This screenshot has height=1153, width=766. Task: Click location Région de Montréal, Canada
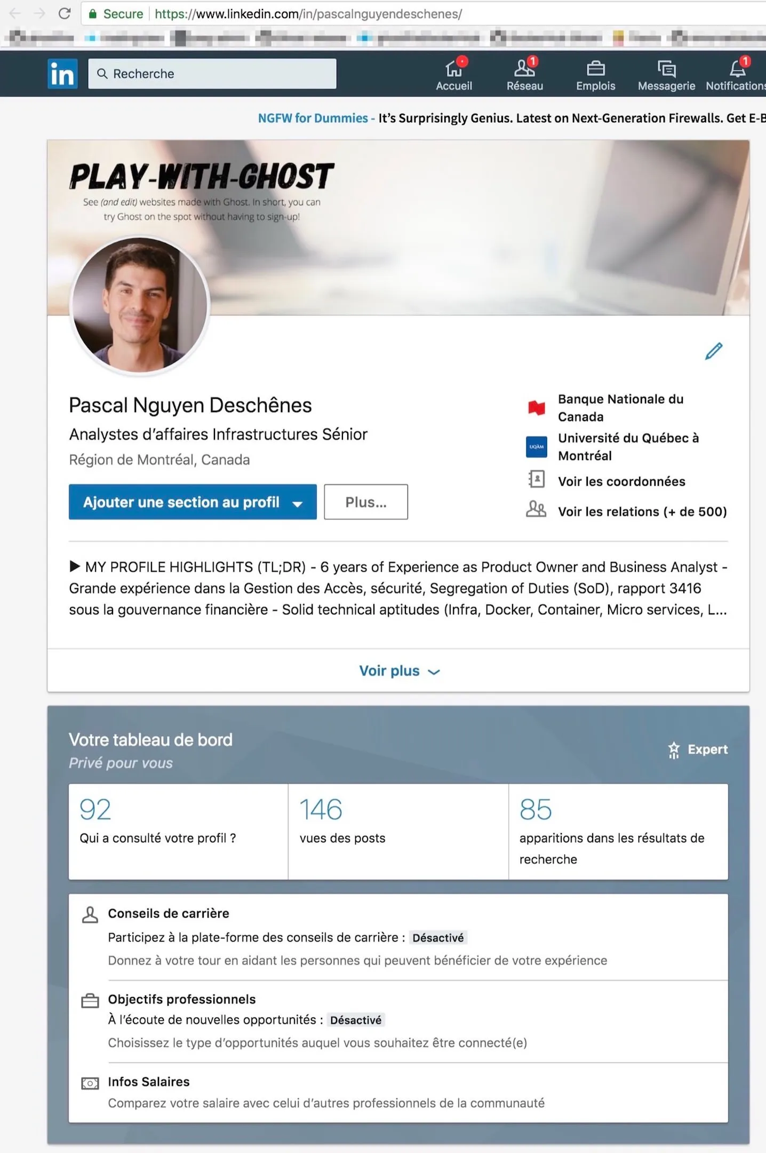(159, 460)
